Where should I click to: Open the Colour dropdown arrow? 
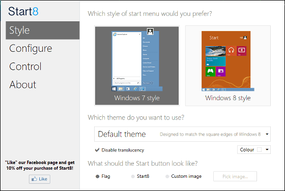pos(267,150)
